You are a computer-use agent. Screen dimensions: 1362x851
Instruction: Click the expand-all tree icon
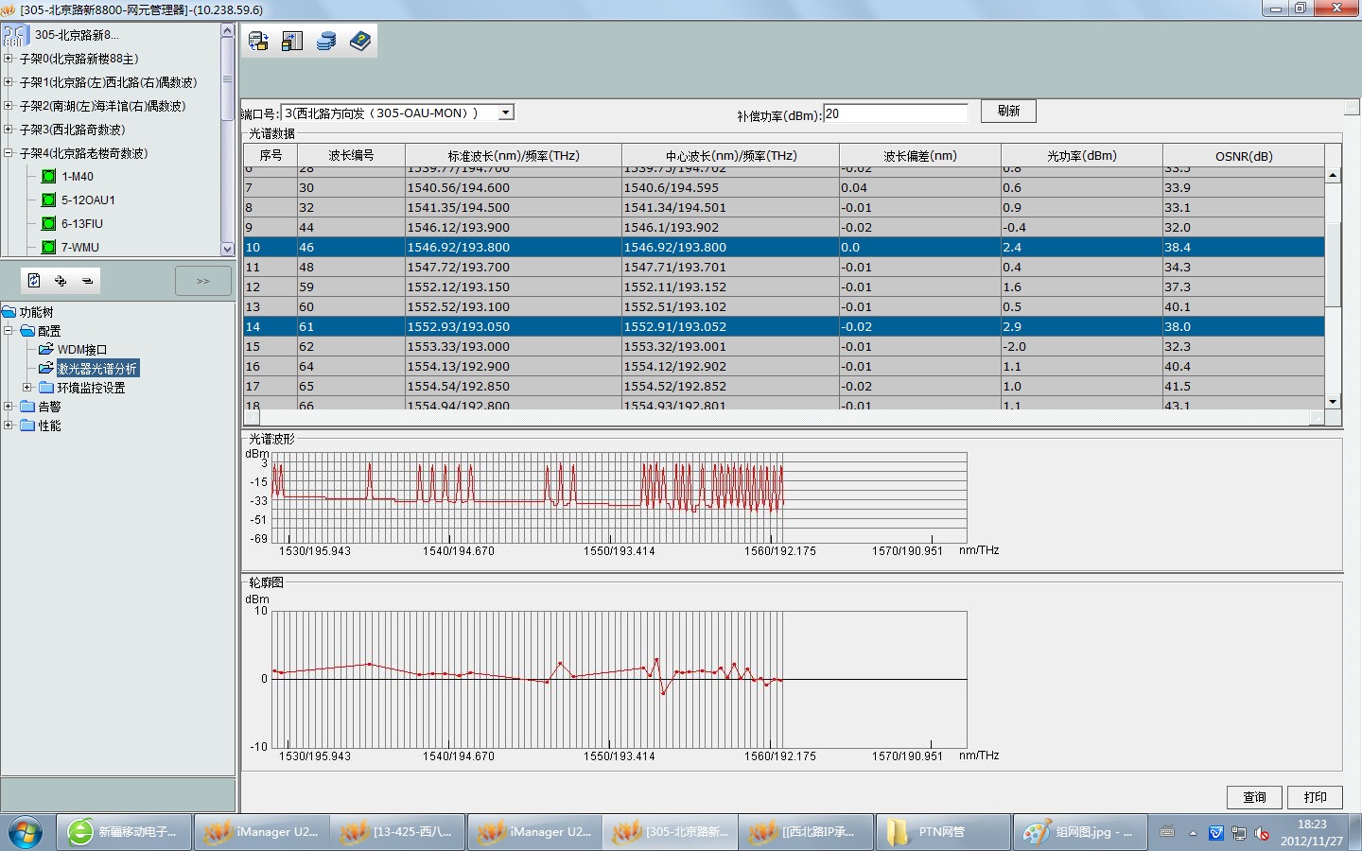click(x=61, y=281)
